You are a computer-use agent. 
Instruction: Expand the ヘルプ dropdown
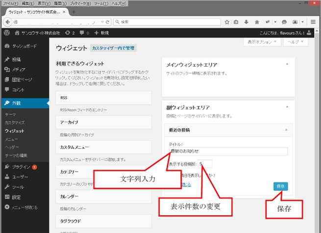(x=296, y=42)
